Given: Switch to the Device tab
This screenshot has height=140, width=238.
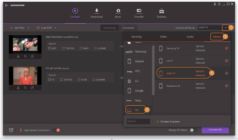Looking at the screenshot, I should pyautogui.click(x=217, y=37).
